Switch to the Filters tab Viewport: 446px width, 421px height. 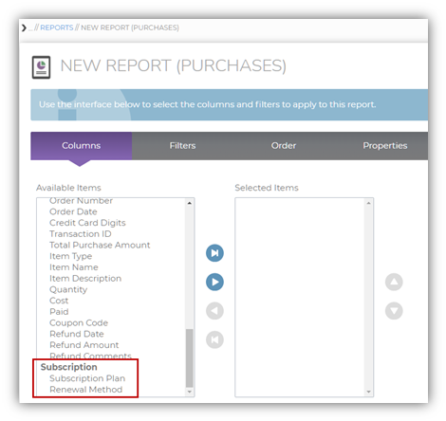182,146
